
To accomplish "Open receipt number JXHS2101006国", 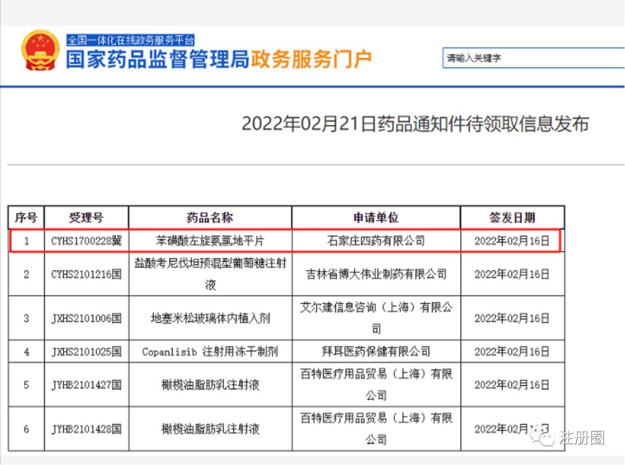I will (88, 318).
